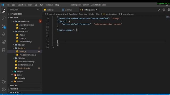Open the File menu
This screenshot has height=95, width=170.
coord(8,5)
